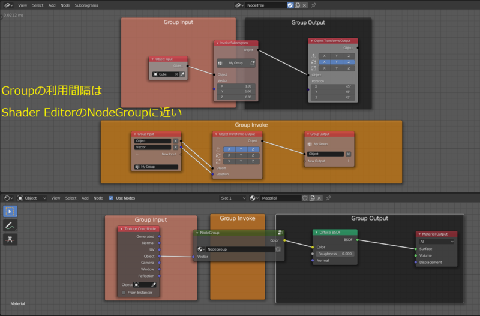480x316 pixels.
Task: Click location icon in Group Invoke frame transforms node
Action: (x=218, y=149)
